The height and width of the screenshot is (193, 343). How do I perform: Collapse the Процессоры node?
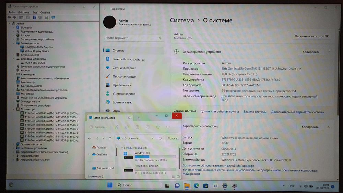click(14, 109)
